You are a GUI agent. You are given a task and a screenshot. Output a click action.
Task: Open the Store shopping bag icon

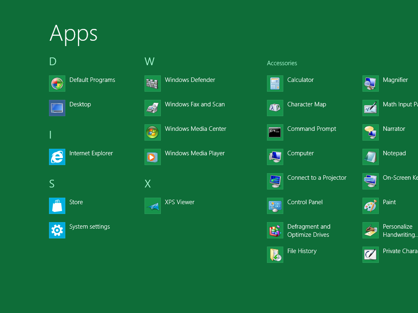[x=57, y=206]
